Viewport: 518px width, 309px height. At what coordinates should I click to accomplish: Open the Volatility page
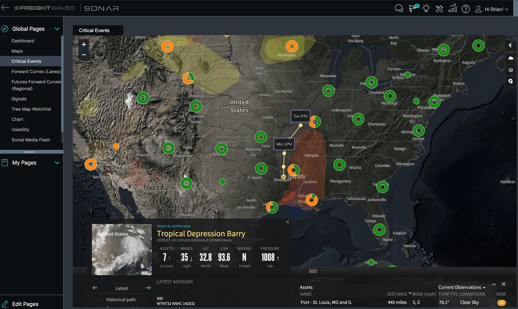(x=21, y=130)
